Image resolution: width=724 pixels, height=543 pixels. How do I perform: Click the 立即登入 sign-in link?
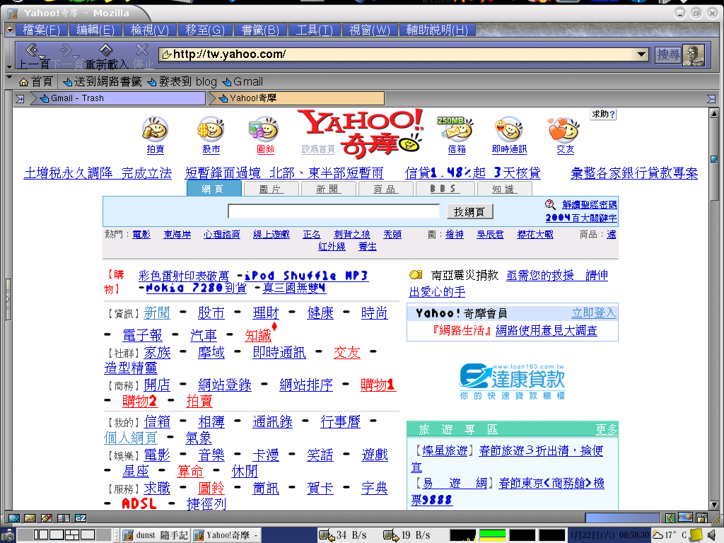point(593,313)
